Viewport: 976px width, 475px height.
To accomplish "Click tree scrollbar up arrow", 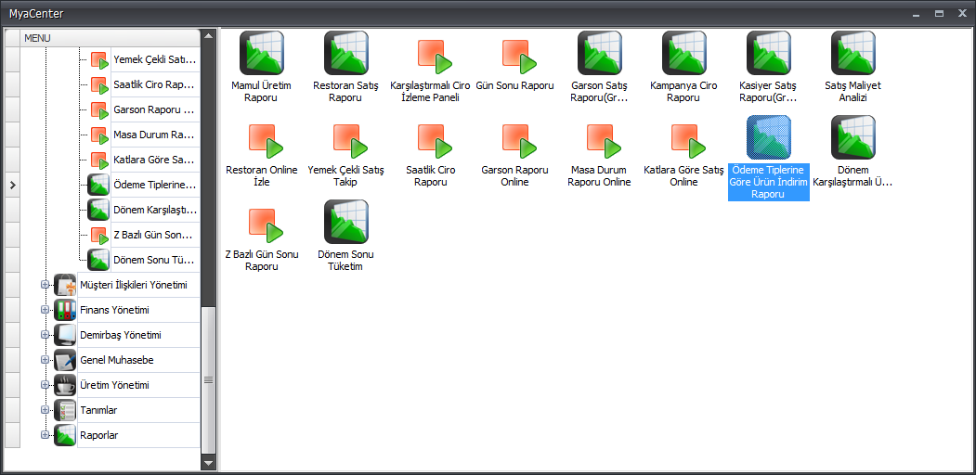I will (209, 35).
